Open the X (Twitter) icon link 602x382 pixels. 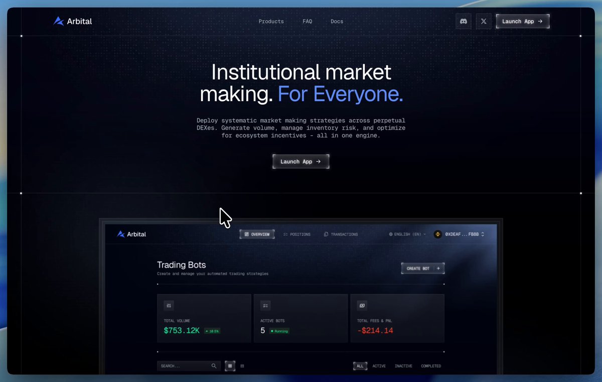coord(484,22)
